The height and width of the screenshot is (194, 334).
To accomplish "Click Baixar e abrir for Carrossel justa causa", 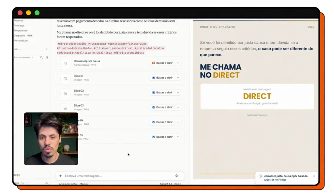I will coord(162,63).
